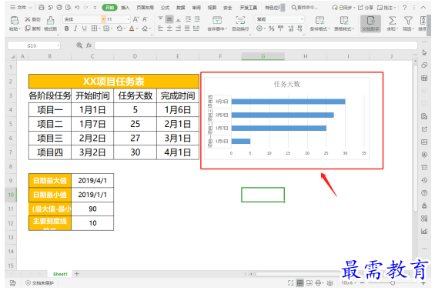The image size is (435, 294).
Task: Toggle bold formatting in the ribbon
Action: coord(66,28)
